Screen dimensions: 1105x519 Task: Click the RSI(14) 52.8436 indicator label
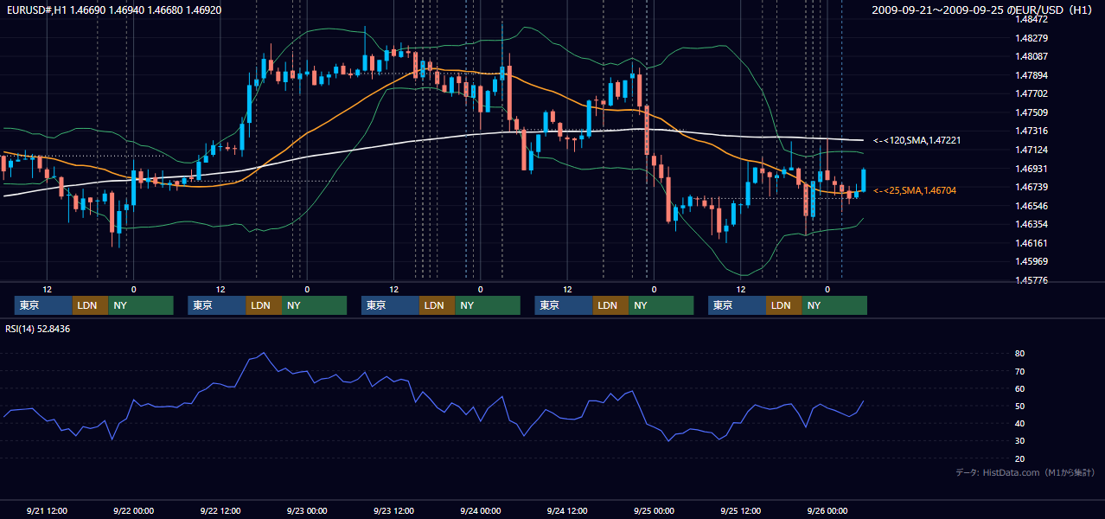(x=37, y=329)
